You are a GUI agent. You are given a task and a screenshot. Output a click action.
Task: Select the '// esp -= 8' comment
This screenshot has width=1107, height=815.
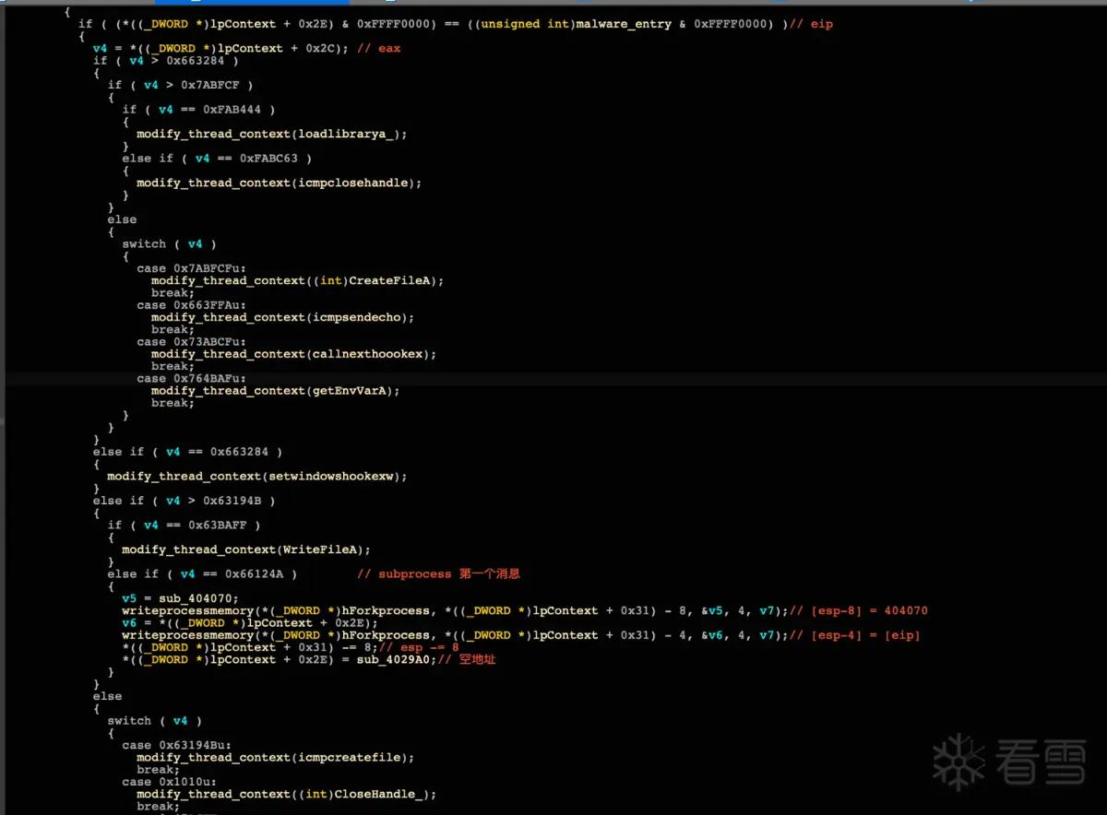pyautogui.click(x=422, y=647)
